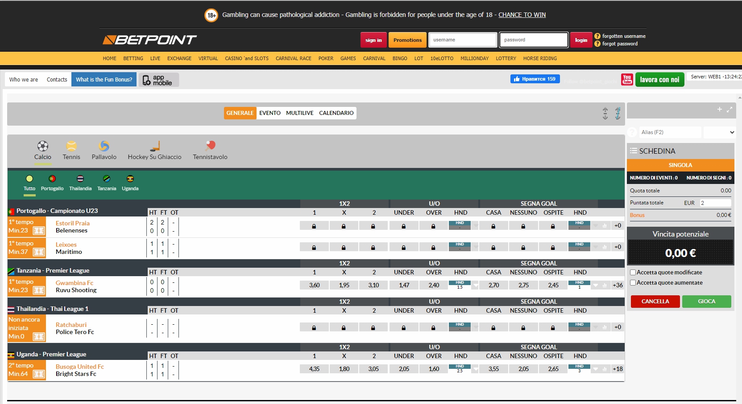Open pitch icon for Ratchaburi match
Viewport: 742px width, 404px height.
[39, 337]
